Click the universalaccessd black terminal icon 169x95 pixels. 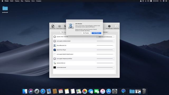[55, 68]
